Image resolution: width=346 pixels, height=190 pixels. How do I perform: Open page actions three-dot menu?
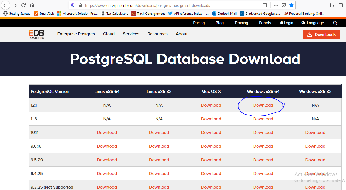(x=276, y=5)
